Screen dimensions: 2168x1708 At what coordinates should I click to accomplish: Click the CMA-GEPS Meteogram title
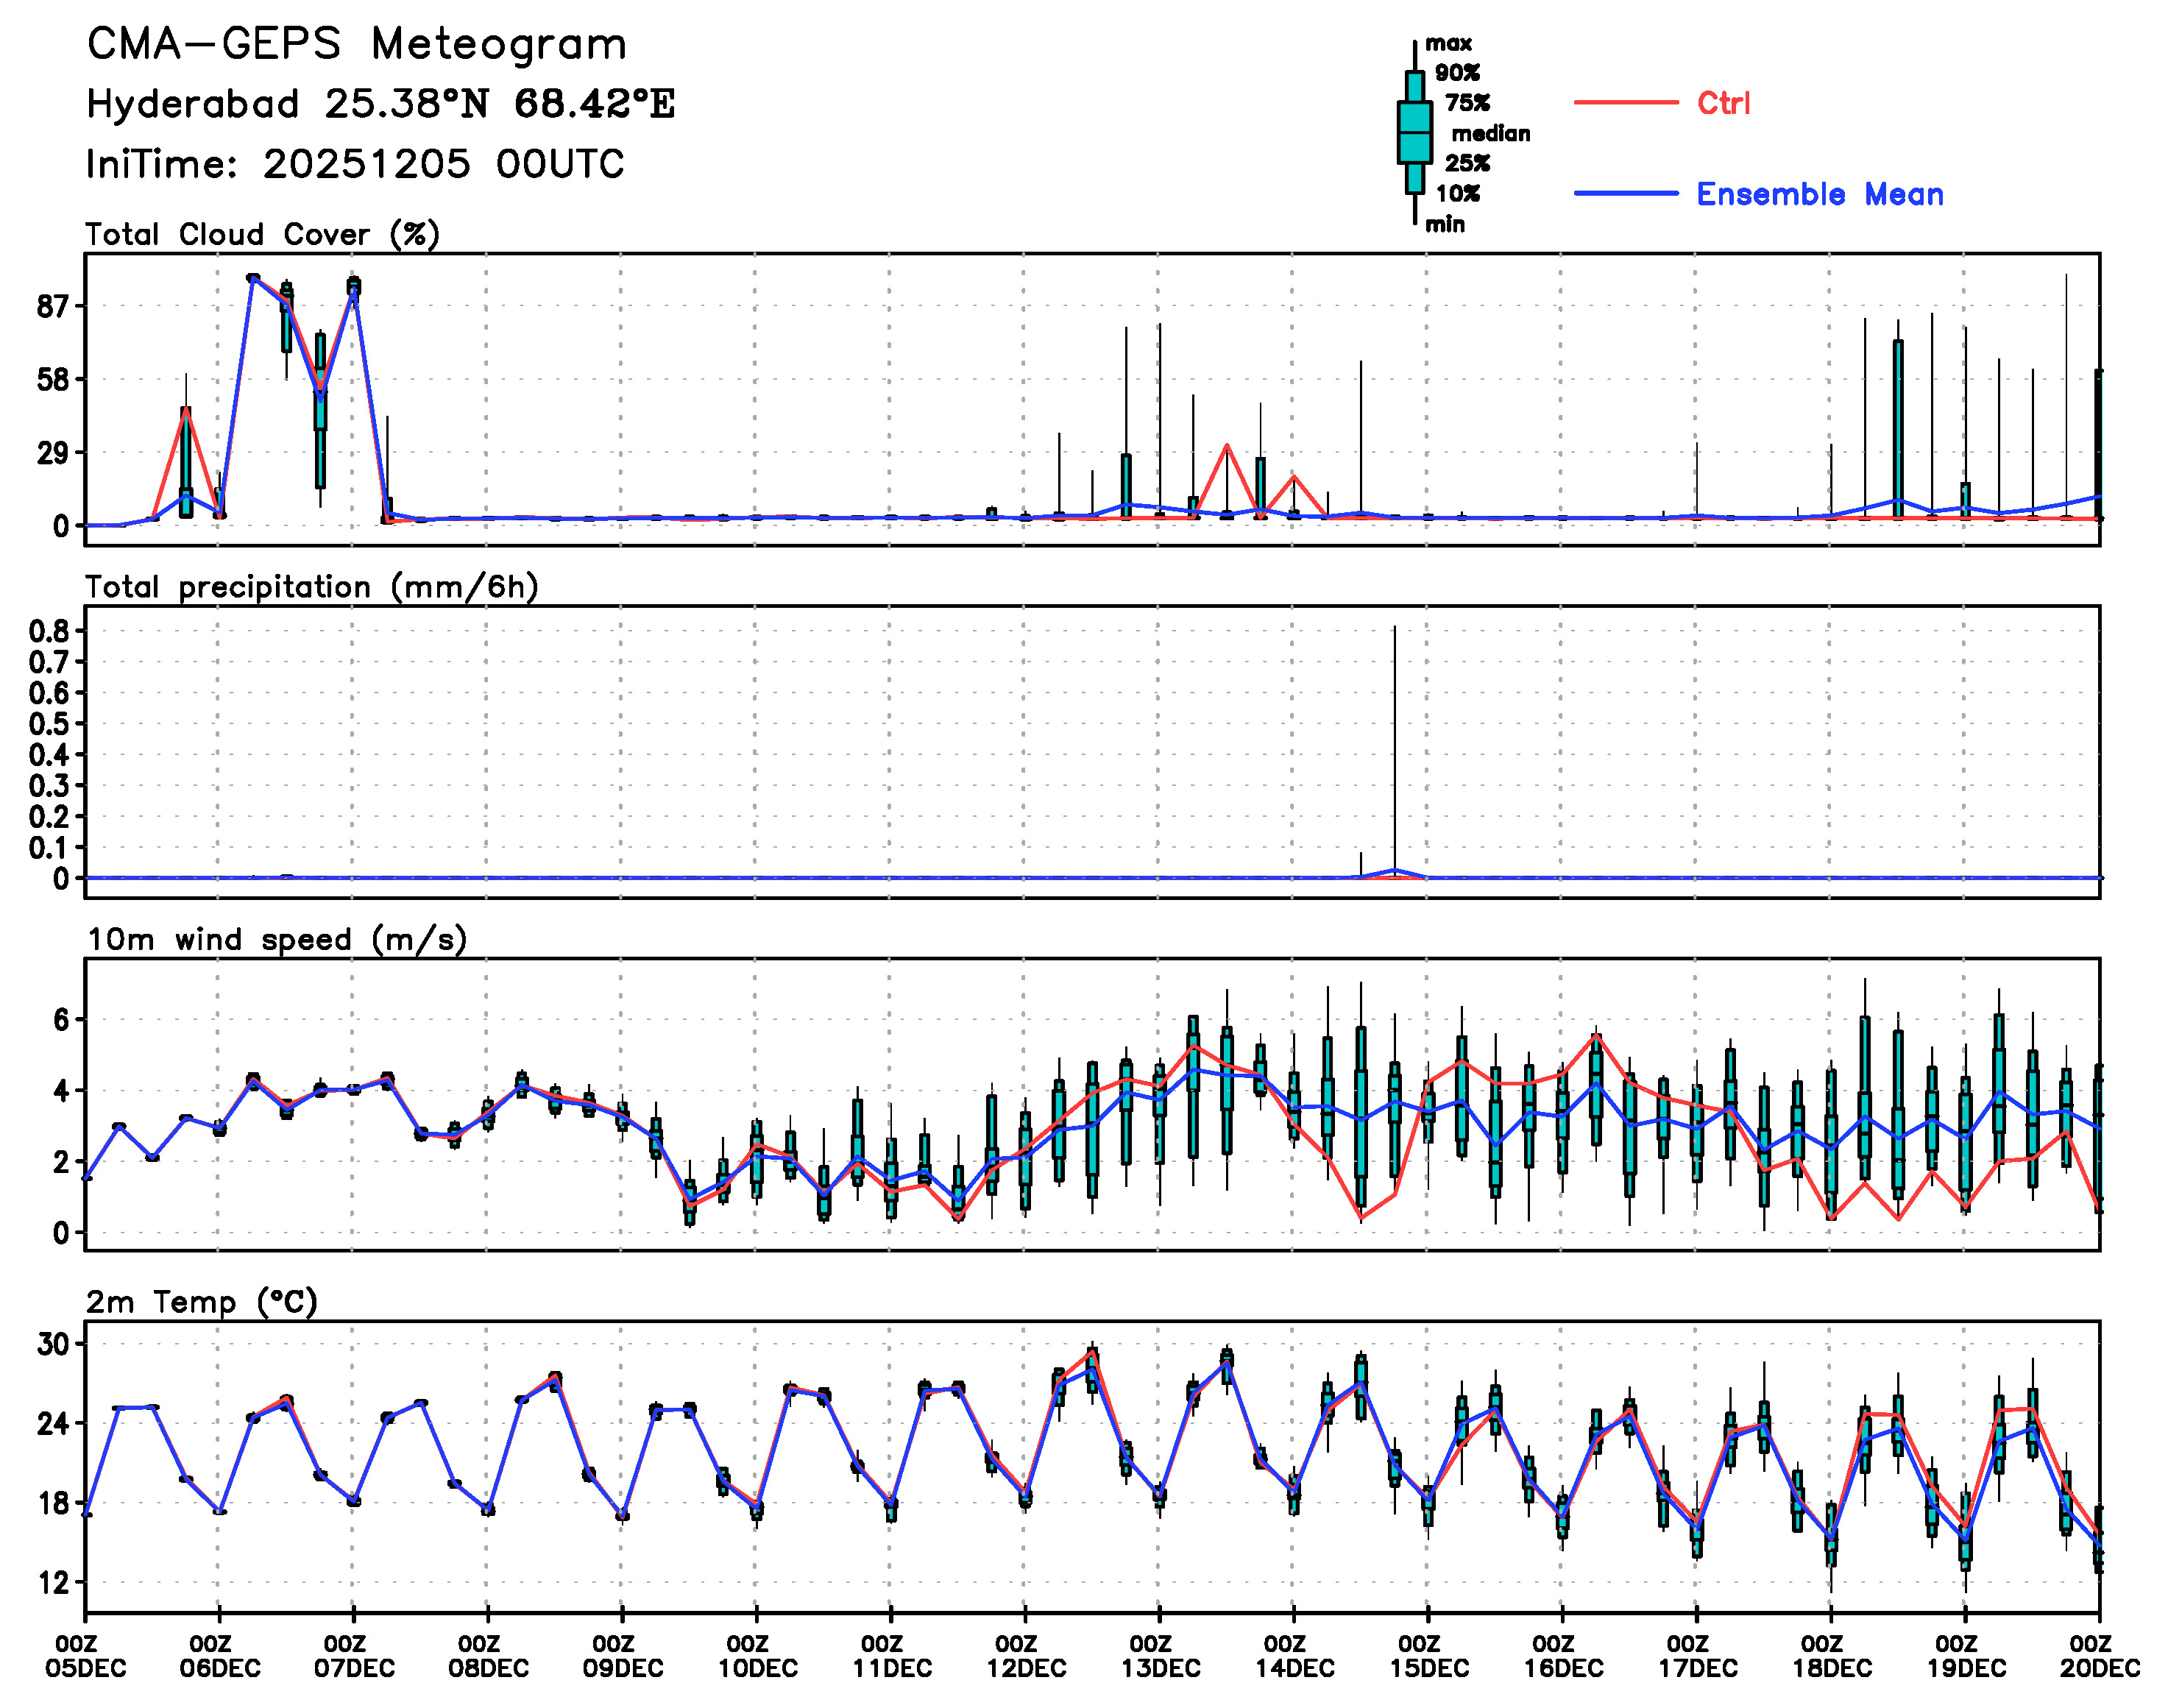[x=357, y=45]
